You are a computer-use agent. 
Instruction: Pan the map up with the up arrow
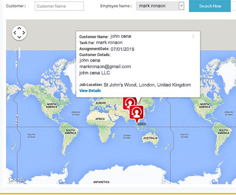[x=19, y=28]
